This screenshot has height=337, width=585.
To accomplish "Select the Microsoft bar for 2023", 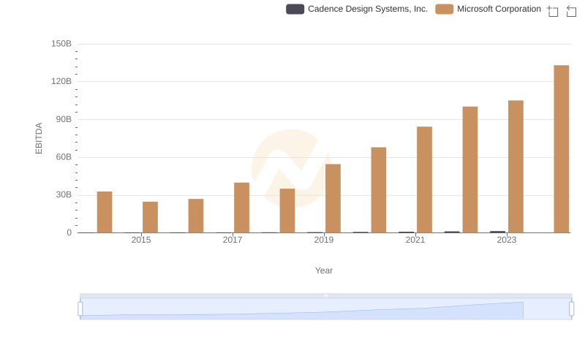I will click(x=516, y=167).
